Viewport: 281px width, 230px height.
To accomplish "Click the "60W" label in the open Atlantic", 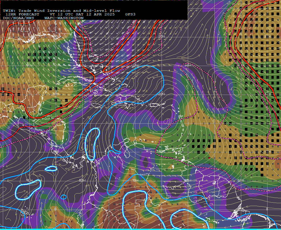I will [188, 65].
